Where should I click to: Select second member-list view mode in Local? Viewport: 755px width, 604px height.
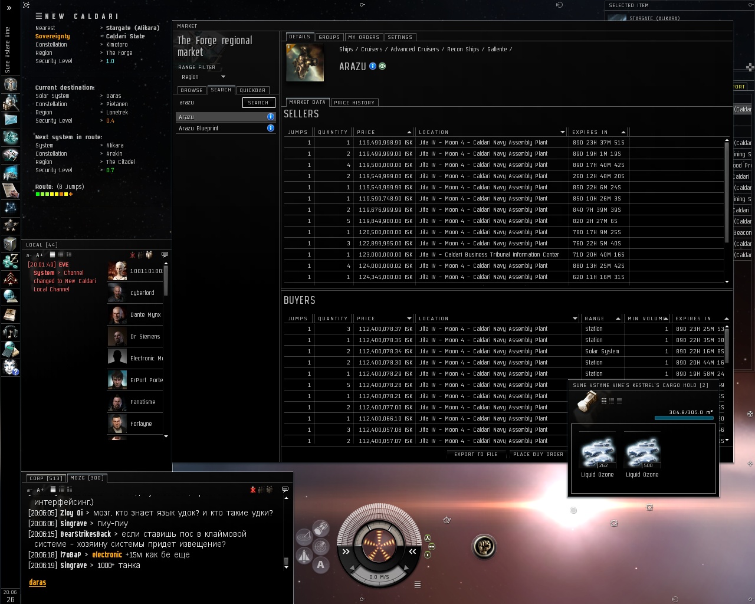pos(61,255)
